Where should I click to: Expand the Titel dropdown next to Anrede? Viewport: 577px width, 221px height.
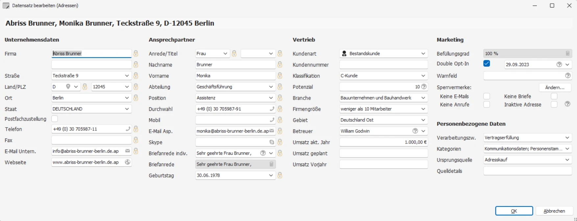(x=271, y=53)
